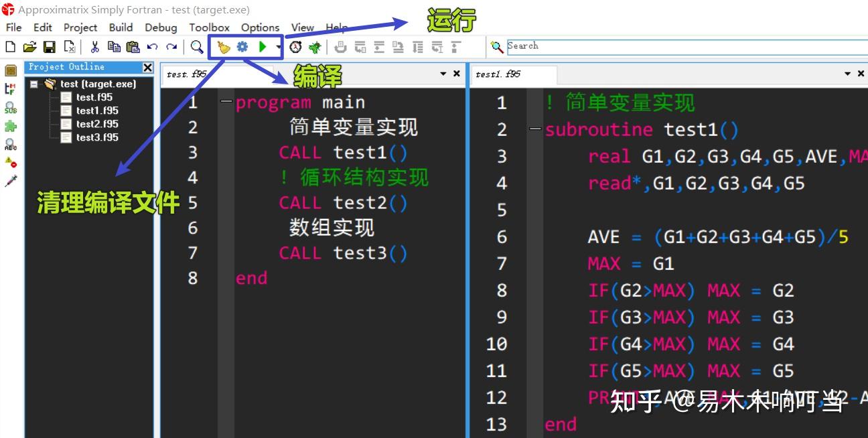
Task: Close the test.f95 editor tab
Action: click(x=457, y=74)
